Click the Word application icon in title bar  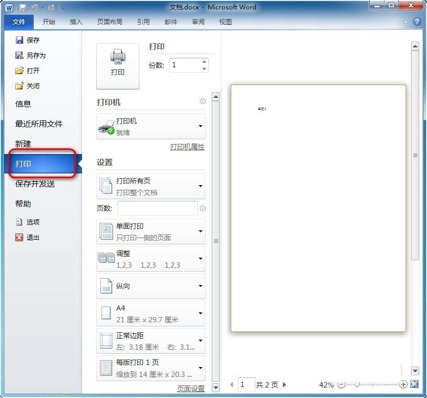tap(9, 7)
